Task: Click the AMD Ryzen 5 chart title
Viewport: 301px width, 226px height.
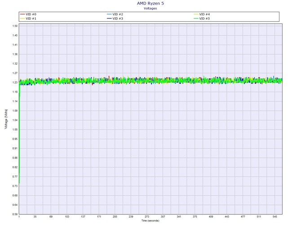Action: pos(150,3)
